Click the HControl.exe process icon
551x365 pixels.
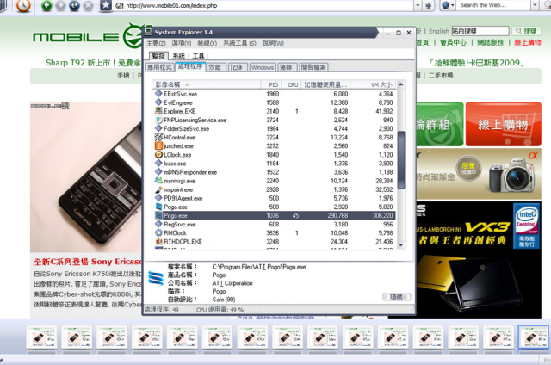(158, 137)
